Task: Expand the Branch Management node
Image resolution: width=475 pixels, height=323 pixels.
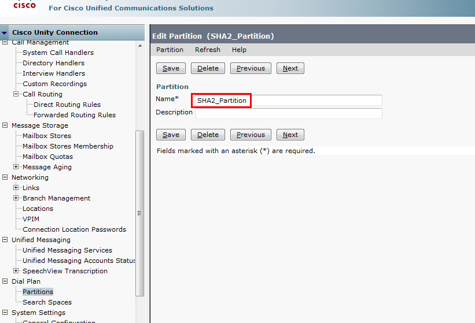Action: click(x=16, y=198)
